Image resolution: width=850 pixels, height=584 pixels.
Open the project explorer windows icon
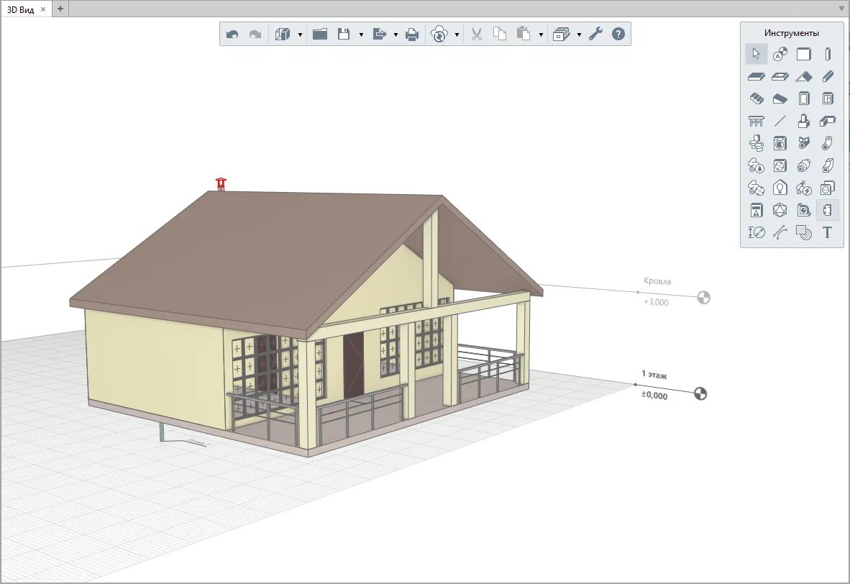tap(561, 35)
